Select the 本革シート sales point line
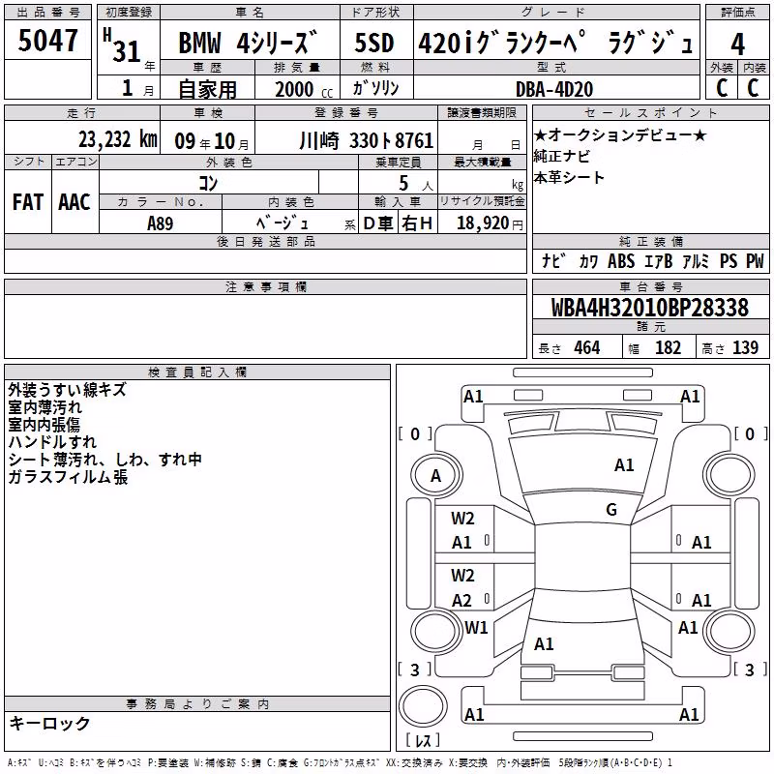This screenshot has height=774, width=774. (x=569, y=177)
